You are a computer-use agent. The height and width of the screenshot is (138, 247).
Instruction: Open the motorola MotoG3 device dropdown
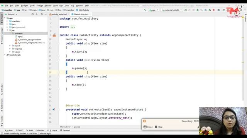[171, 10]
